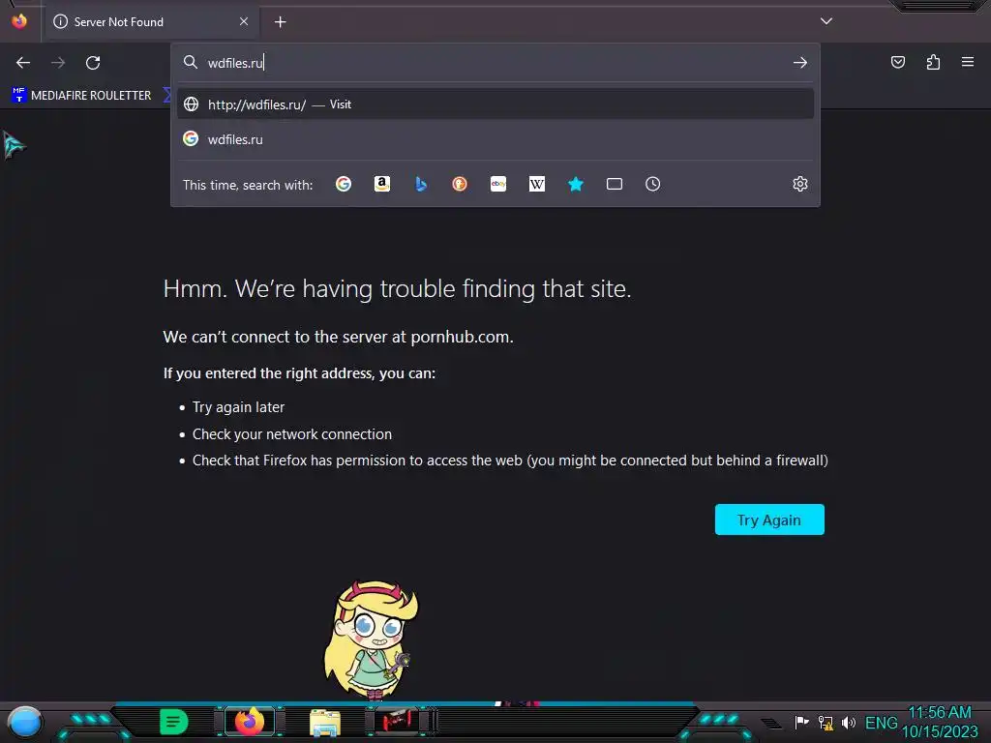991x743 pixels.
Task: Open MEDIAFIRE ROULETTER bookmark
Action: (x=81, y=96)
